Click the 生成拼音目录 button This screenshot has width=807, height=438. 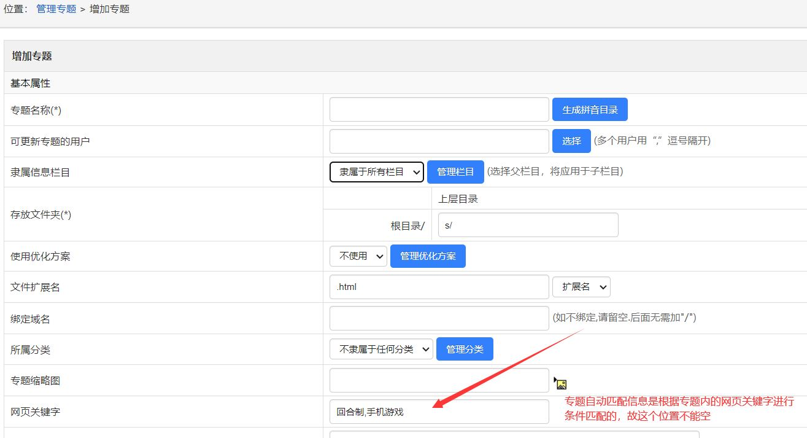[590, 110]
